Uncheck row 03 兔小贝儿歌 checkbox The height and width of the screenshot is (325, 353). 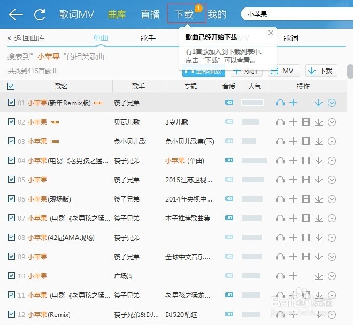click(x=11, y=141)
